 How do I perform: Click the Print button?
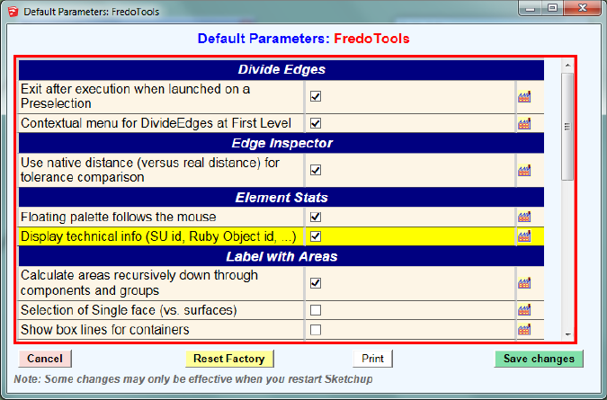(372, 359)
